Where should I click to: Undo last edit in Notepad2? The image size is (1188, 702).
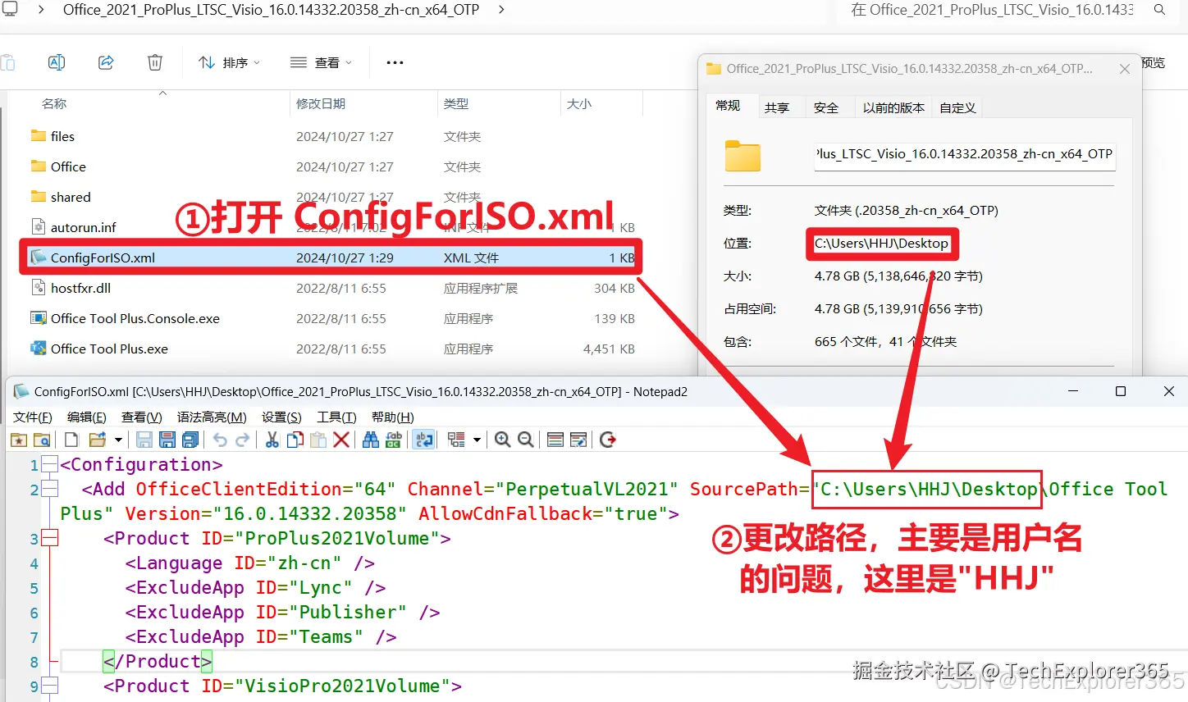pyautogui.click(x=220, y=440)
